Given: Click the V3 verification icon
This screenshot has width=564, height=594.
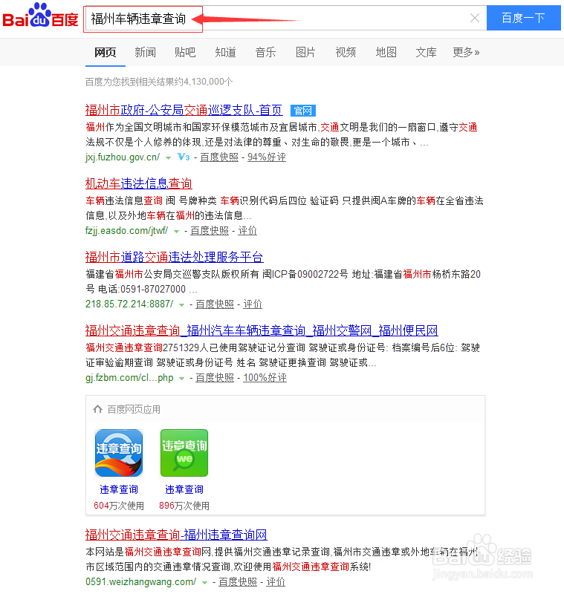Looking at the screenshot, I should (184, 157).
